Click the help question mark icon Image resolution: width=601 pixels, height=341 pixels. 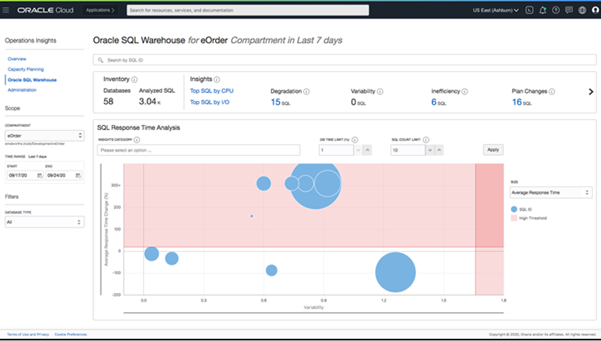tap(555, 10)
